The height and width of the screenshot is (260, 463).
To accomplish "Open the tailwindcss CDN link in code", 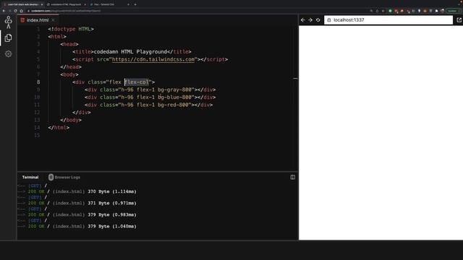I will (x=153, y=59).
